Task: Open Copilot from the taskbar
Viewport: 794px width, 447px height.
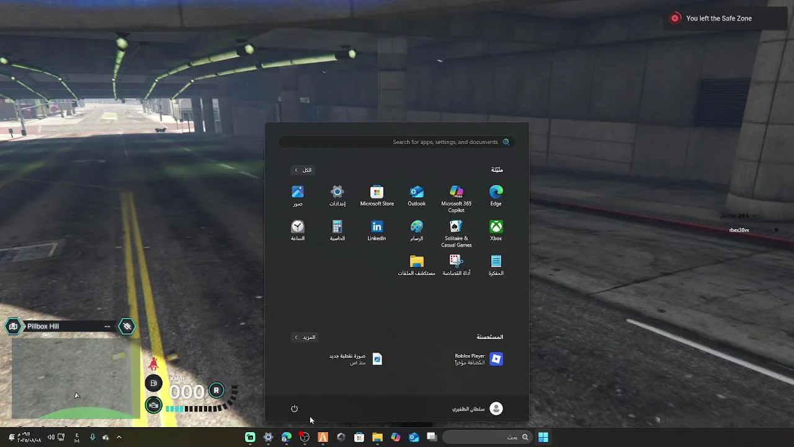Action: click(396, 437)
